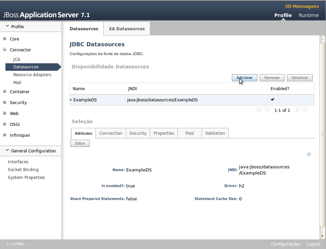The height and width of the screenshot is (249, 326).
Task: Select the Datasources top tab
Action: click(84, 29)
